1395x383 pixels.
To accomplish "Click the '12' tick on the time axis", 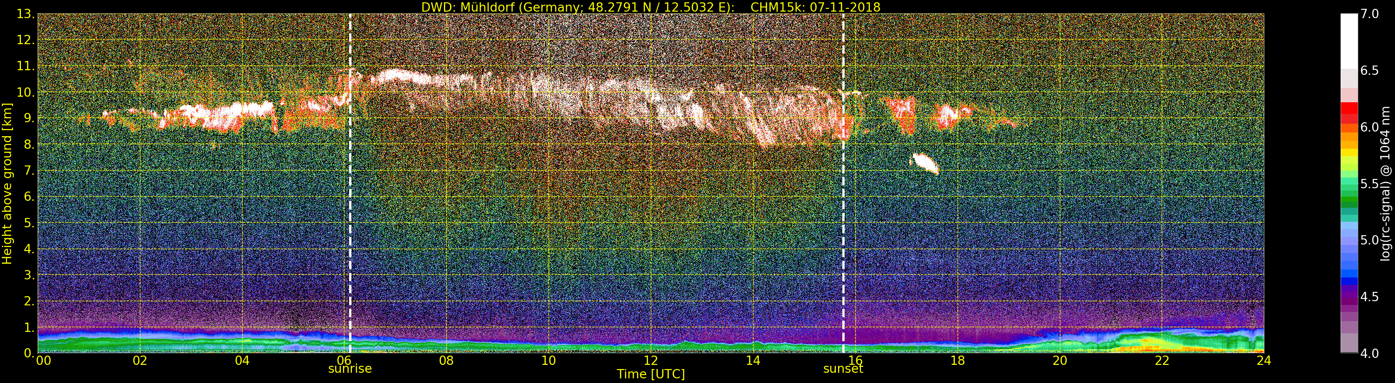I will tap(651, 360).
